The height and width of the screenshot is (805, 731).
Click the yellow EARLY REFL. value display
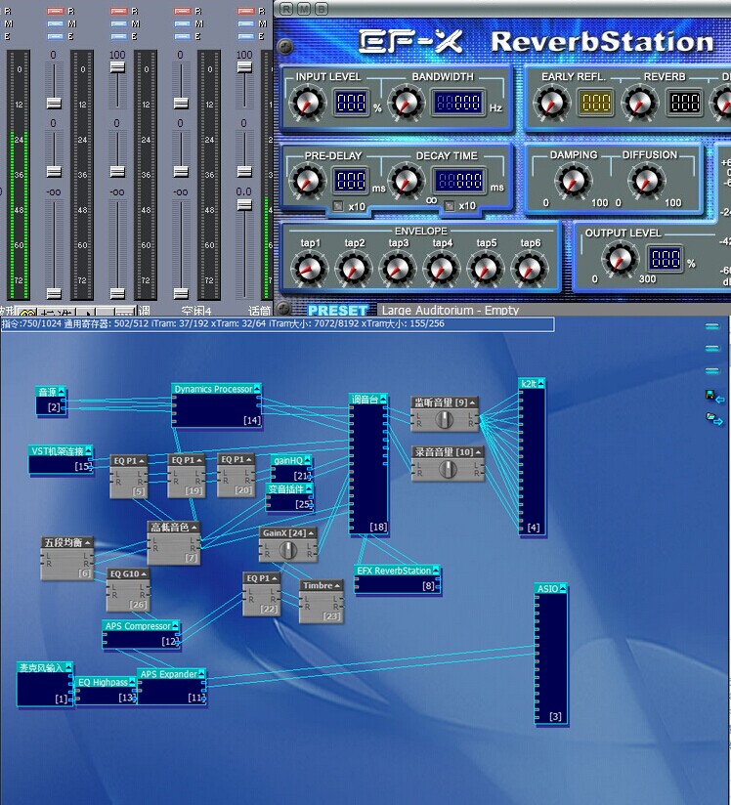[x=596, y=103]
